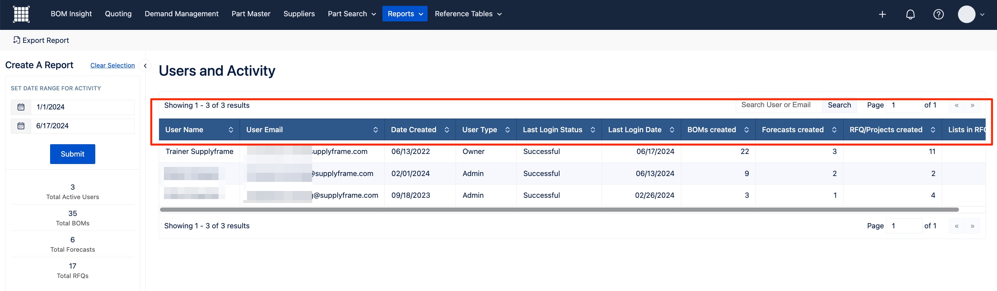This screenshot has height=291, width=997.
Task: Go to next page, top pagination
Action: coord(972,106)
